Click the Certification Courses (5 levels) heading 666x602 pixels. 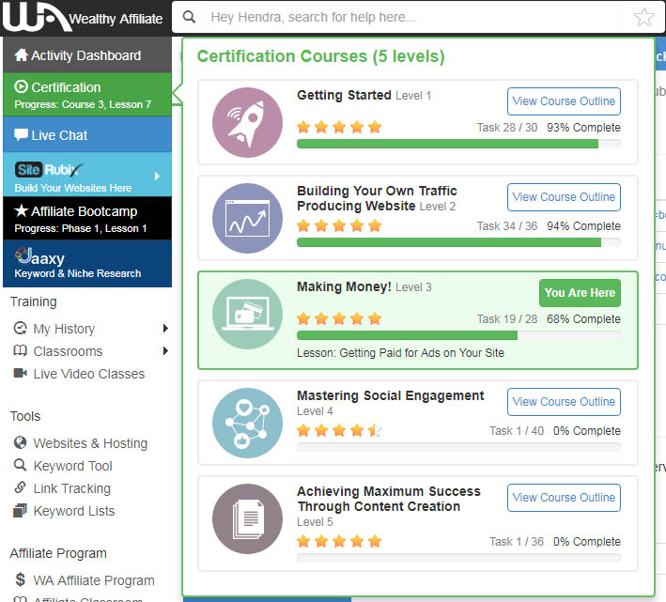pos(320,56)
